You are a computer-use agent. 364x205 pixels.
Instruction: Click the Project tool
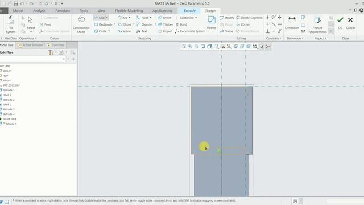[x=166, y=31]
